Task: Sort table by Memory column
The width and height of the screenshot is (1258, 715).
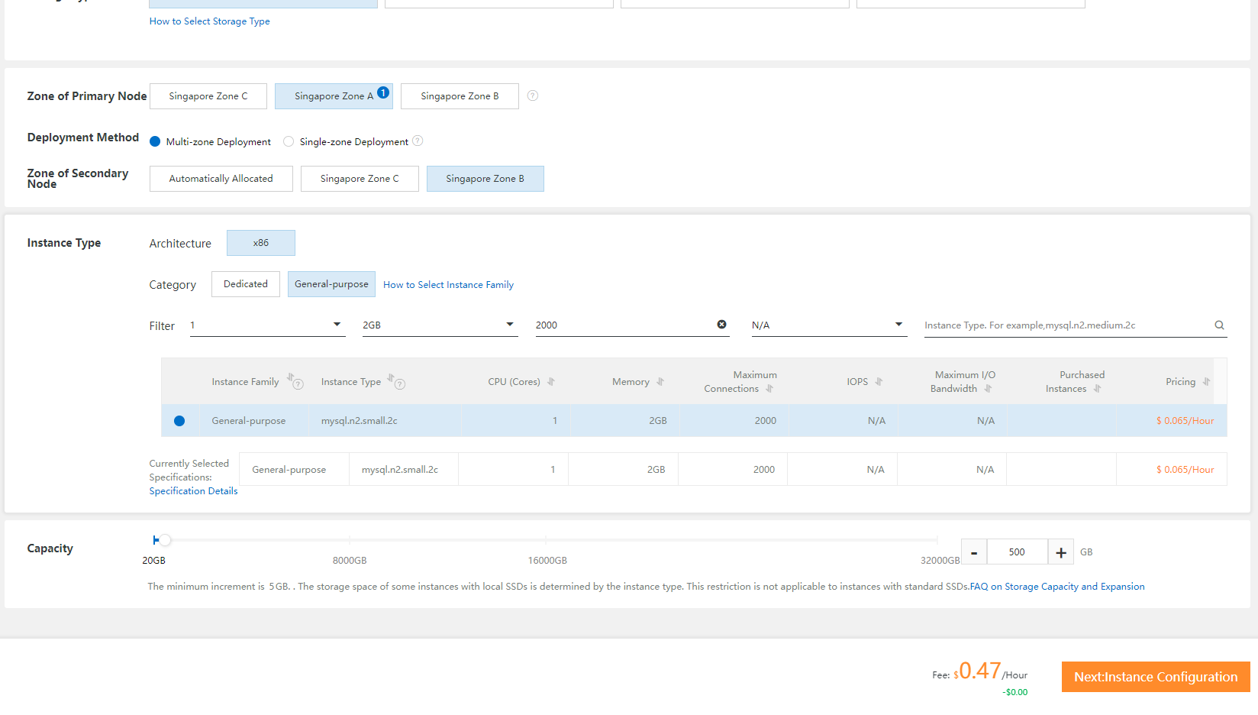Action: pyautogui.click(x=660, y=382)
